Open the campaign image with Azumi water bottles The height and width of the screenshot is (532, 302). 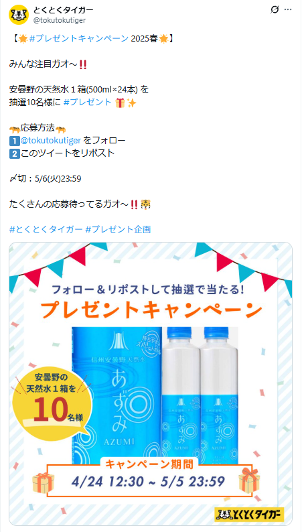tap(151, 384)
